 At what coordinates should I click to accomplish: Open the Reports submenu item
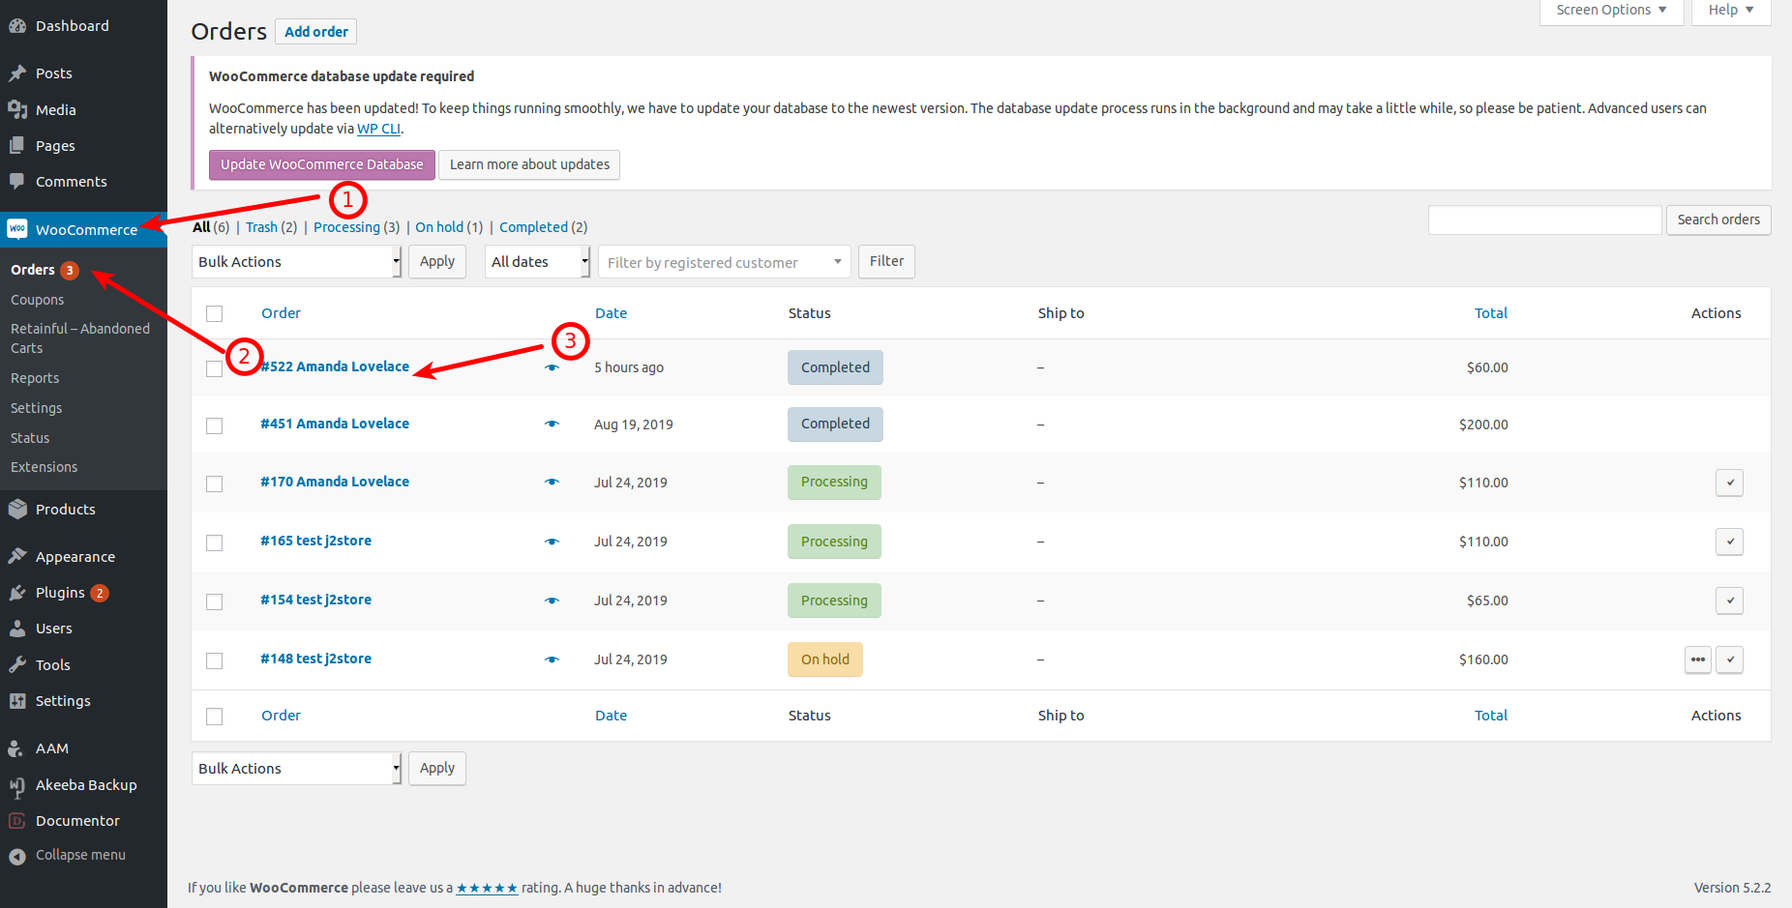click(x=35, y=378)
